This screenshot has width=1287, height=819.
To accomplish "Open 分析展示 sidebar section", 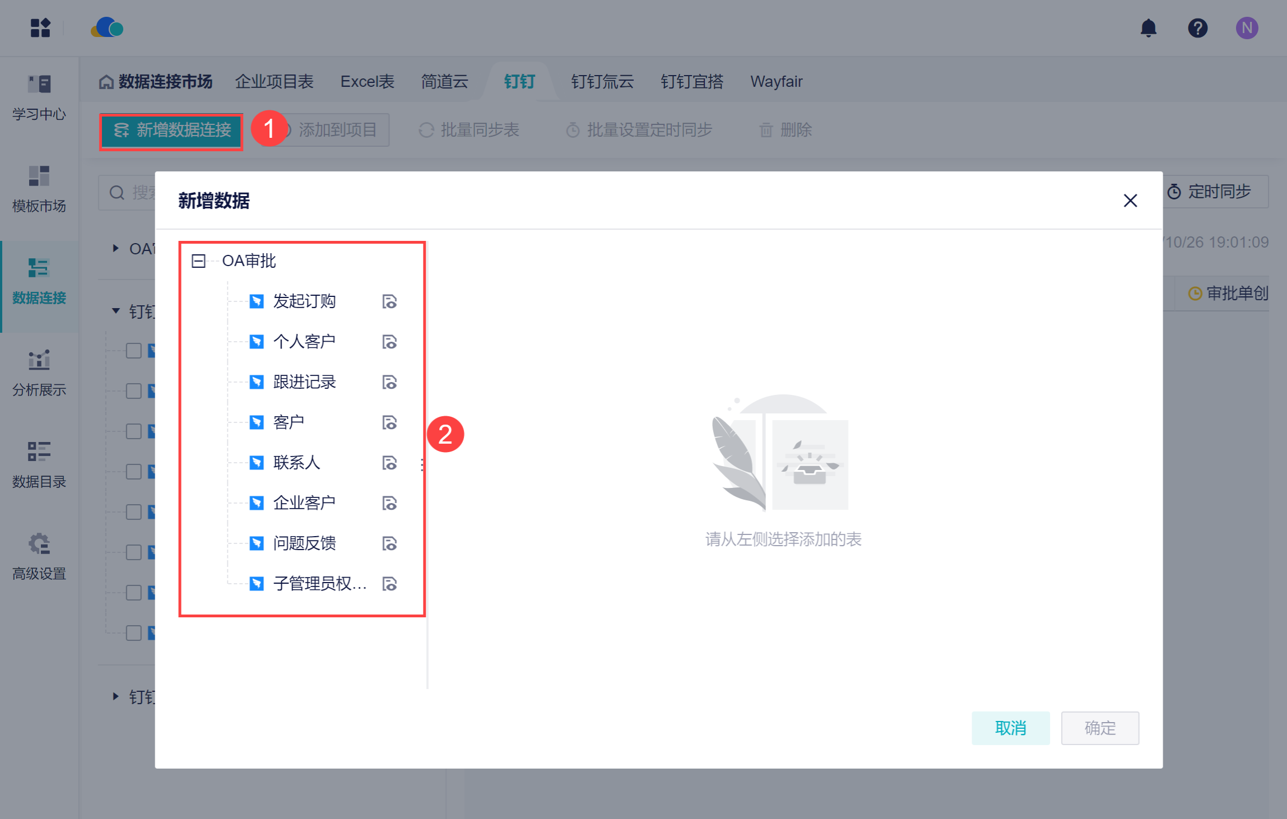I will (39, 374).
